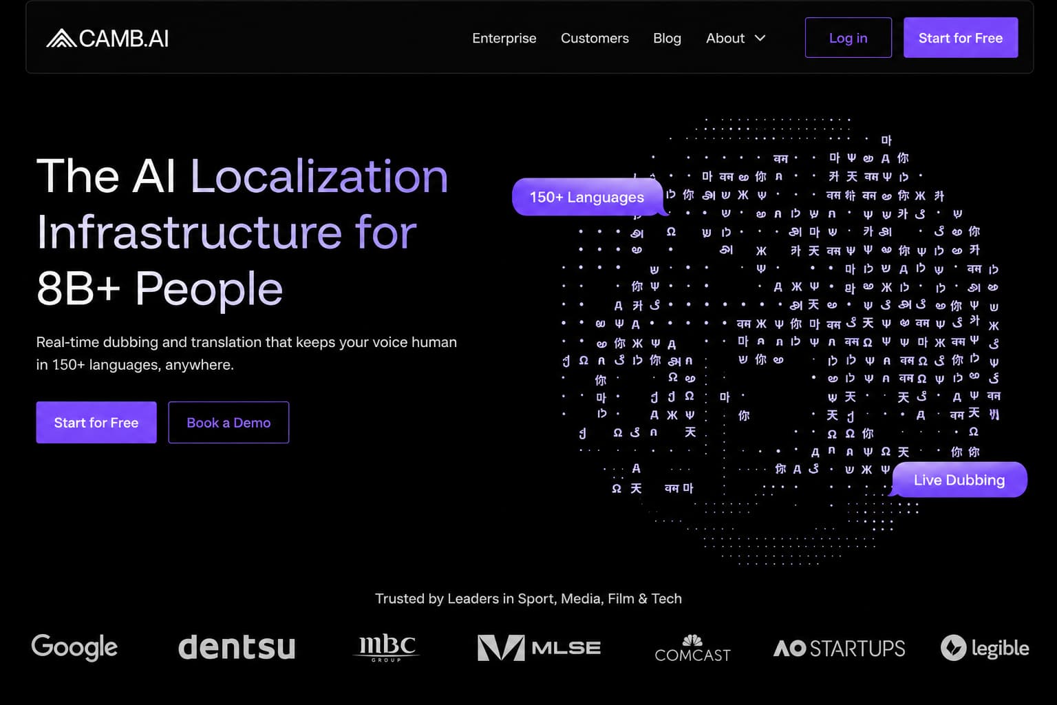Click Start for Free in the header

click(960, 38)
